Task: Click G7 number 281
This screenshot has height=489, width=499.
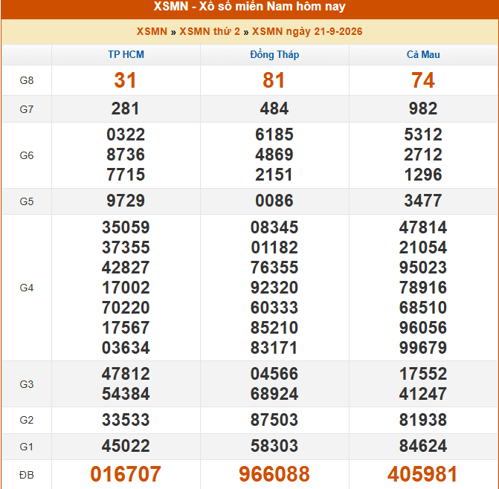Action: point(126,109)
